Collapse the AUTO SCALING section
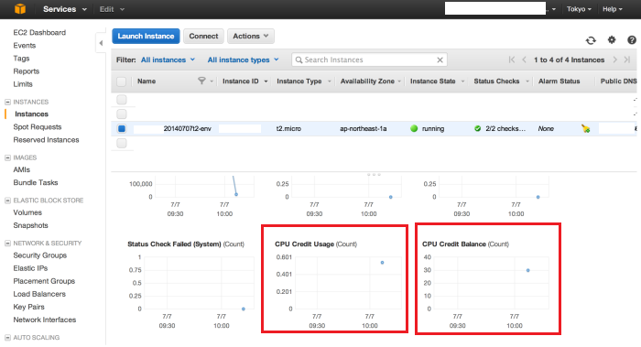This screenshot has height=347, width=641. [7, 338]
